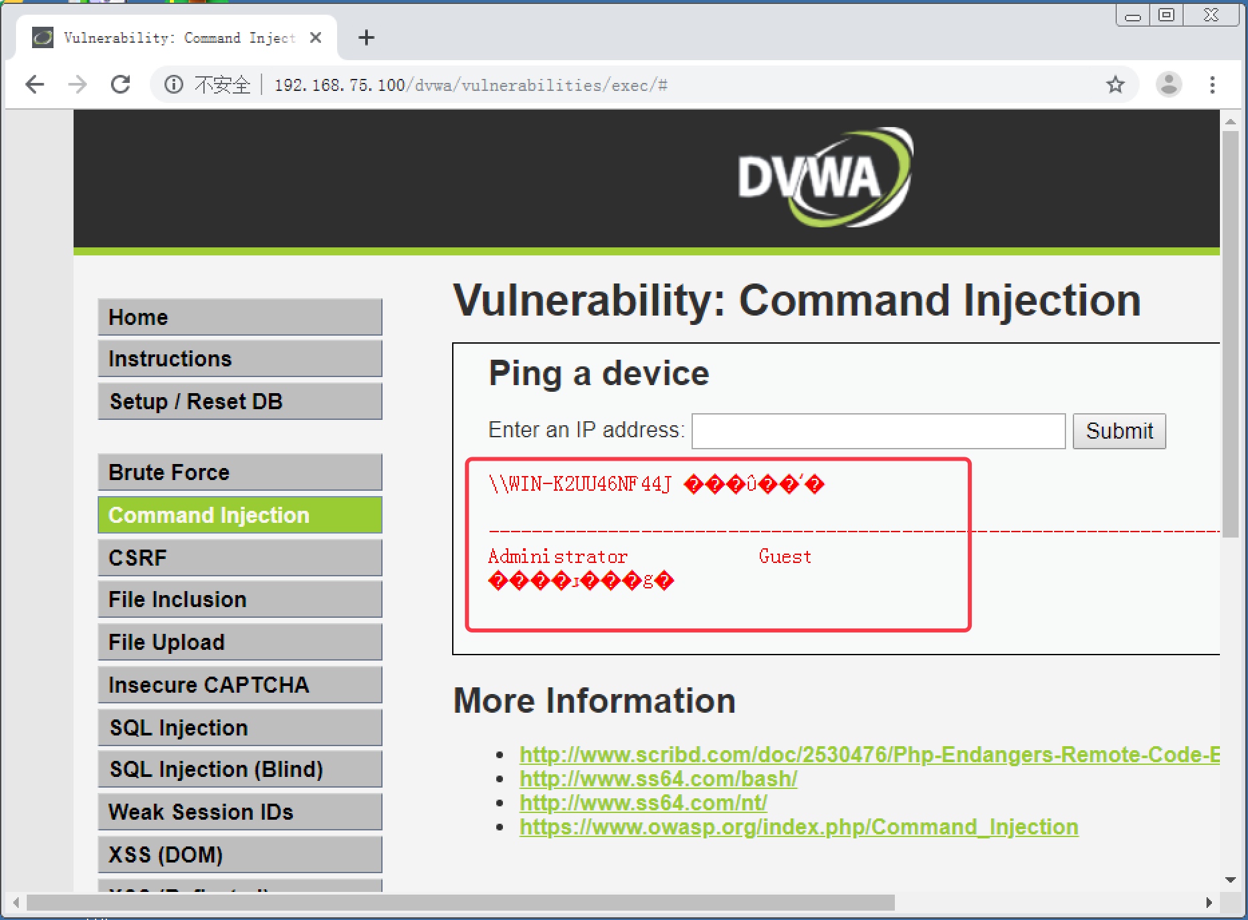Open the ss64.com/bash link

pos(658,779)
